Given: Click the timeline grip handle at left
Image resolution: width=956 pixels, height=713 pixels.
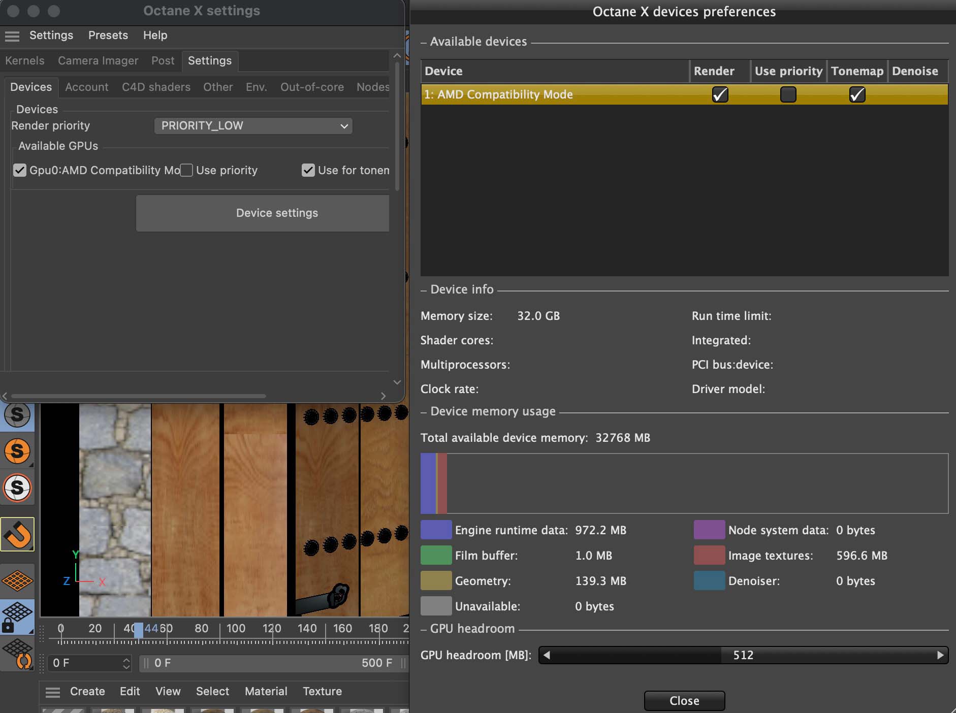Looking at the screenshot, I should click(x=42, y=633).
